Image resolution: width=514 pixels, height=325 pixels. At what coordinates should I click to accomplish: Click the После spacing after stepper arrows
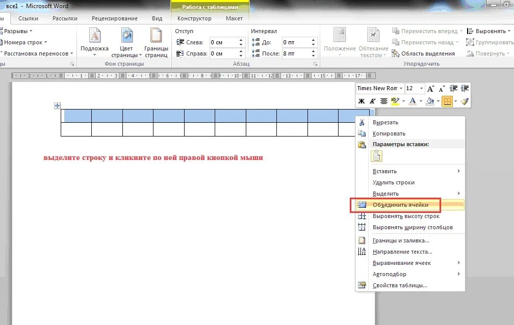click(x=314, y=53)
